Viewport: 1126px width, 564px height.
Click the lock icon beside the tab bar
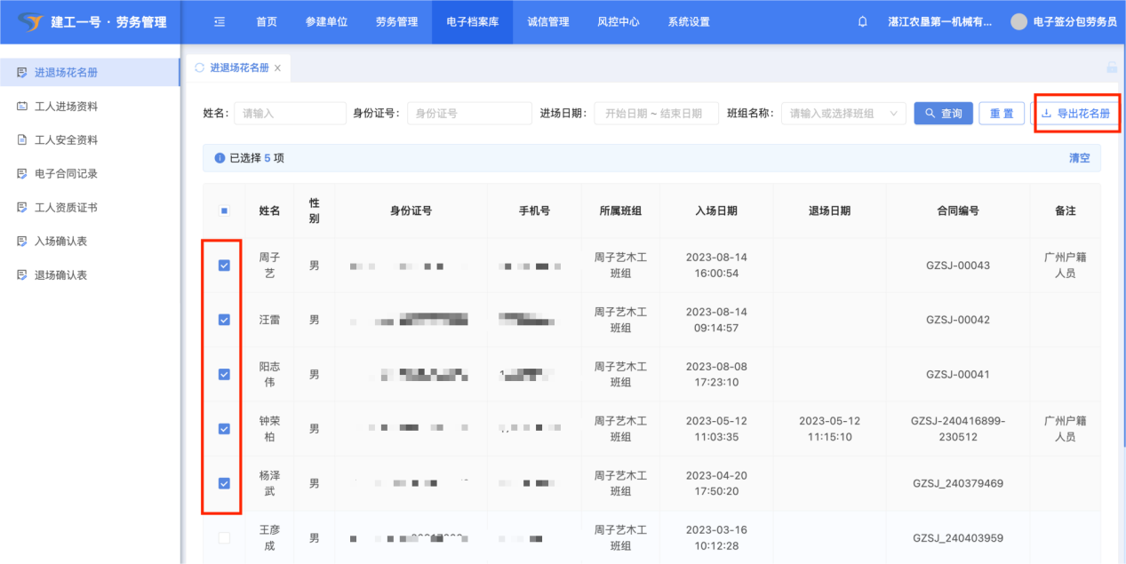[x=1111, y=68]
